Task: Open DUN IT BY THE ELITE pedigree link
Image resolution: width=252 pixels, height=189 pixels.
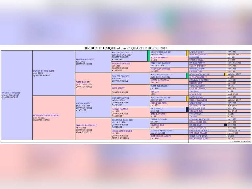Action: point(44,71)
